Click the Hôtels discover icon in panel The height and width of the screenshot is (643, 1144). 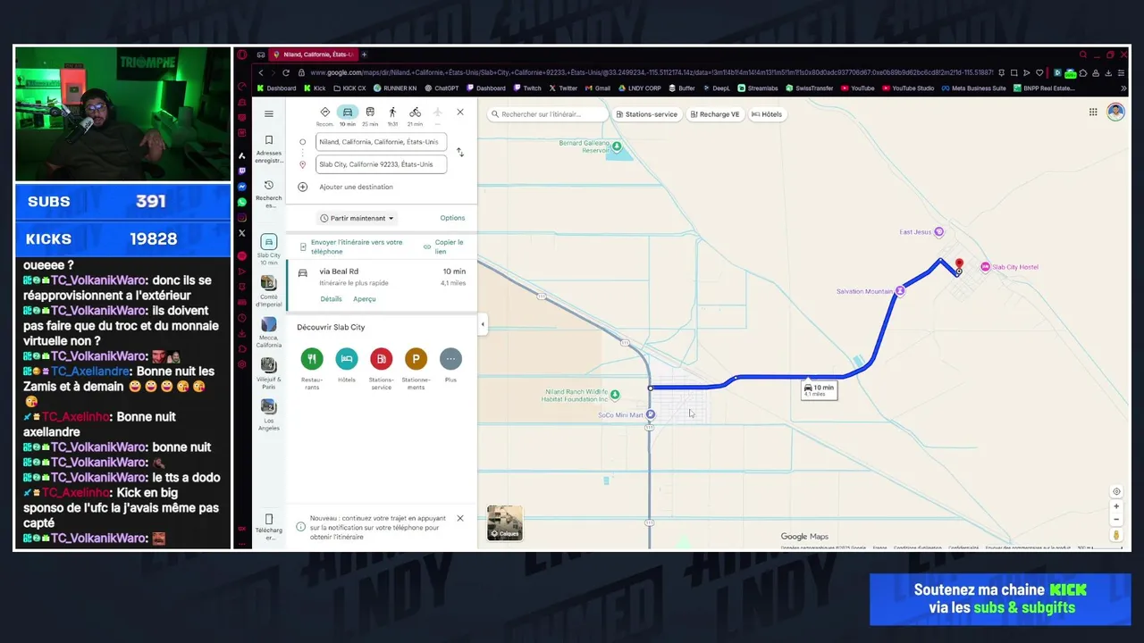tap(347, 359)
